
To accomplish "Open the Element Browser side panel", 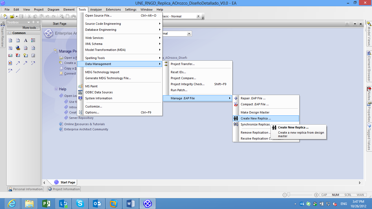I will pyautogui.click(x=369, y=66).
